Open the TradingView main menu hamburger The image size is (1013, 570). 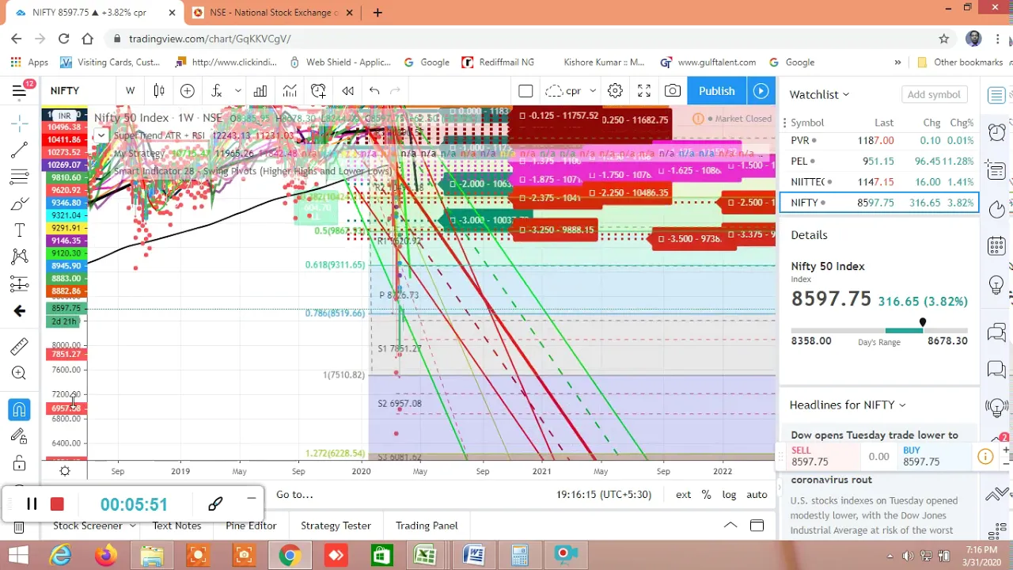point(19,91)
